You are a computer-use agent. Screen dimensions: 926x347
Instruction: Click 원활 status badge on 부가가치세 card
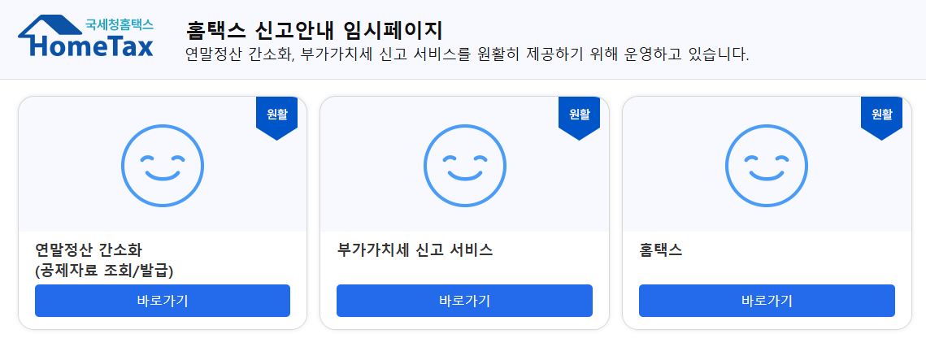[580, 118]
